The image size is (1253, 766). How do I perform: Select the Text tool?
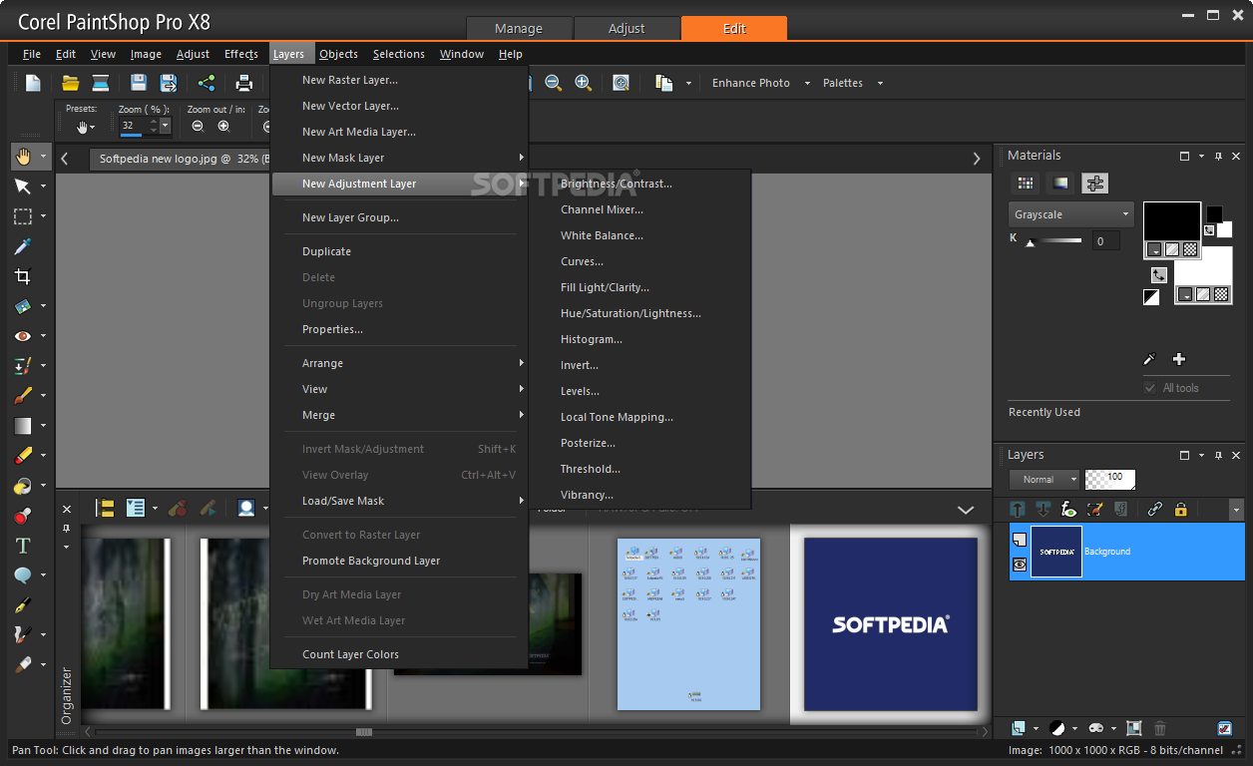pyautogui.click(x=23, y=546)
